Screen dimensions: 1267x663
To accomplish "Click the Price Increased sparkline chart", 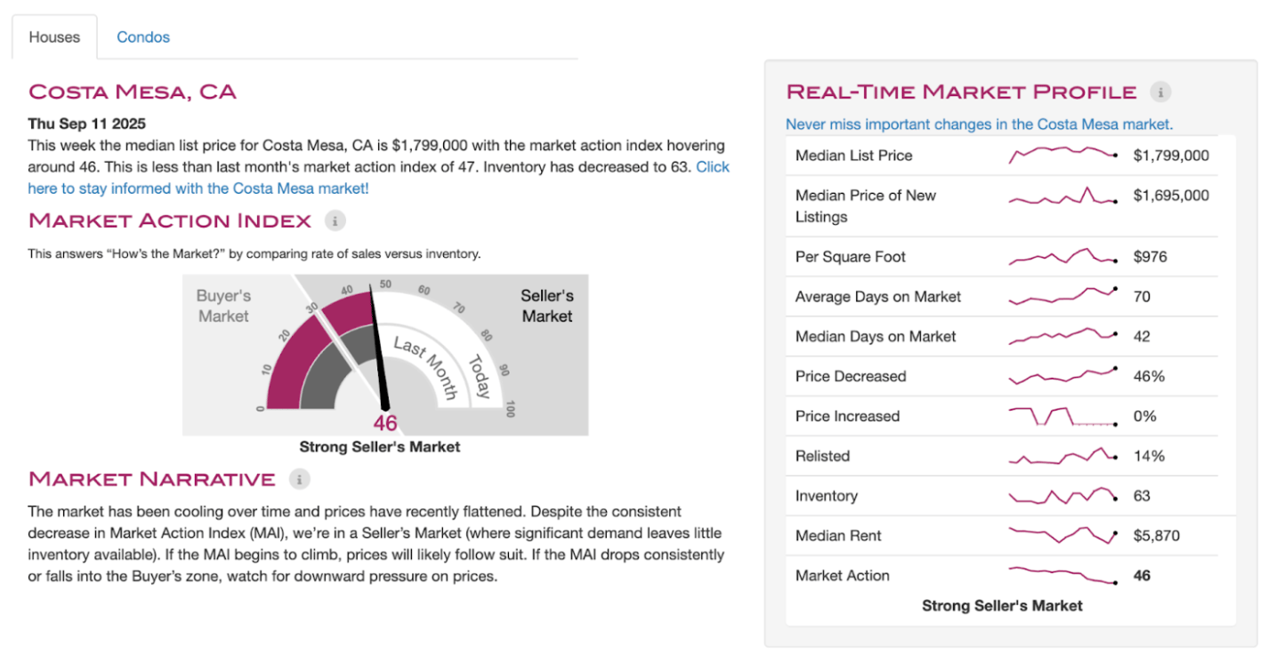I will [x=1062, y=416].
